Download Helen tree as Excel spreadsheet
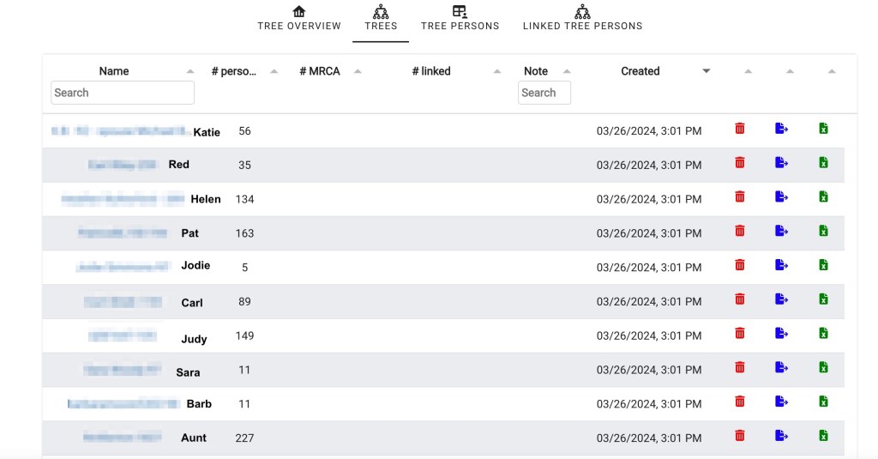 pos(823,197)
